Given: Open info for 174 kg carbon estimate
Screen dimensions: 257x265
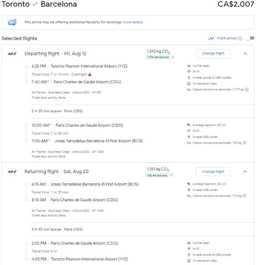Looking at the screenshot, I should pos(245,196).
